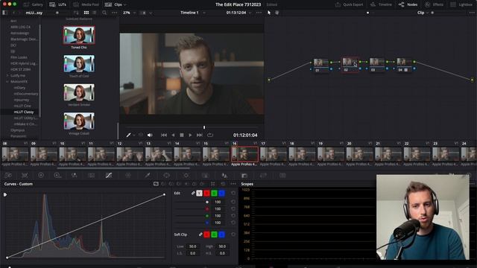Toggle Soft Clip channel link chain

click(x=200, y=234)
